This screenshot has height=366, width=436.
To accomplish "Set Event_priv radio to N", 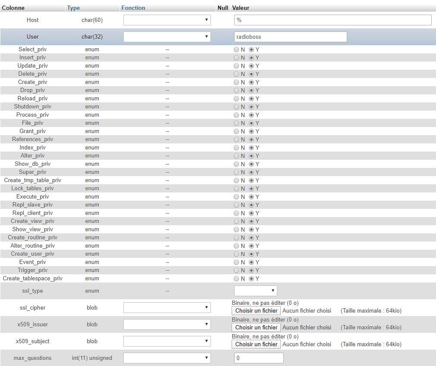I will 236,262.
